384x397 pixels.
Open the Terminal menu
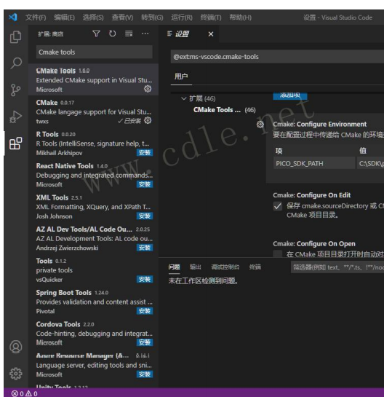pyautogui.click(x=211, y=17)
